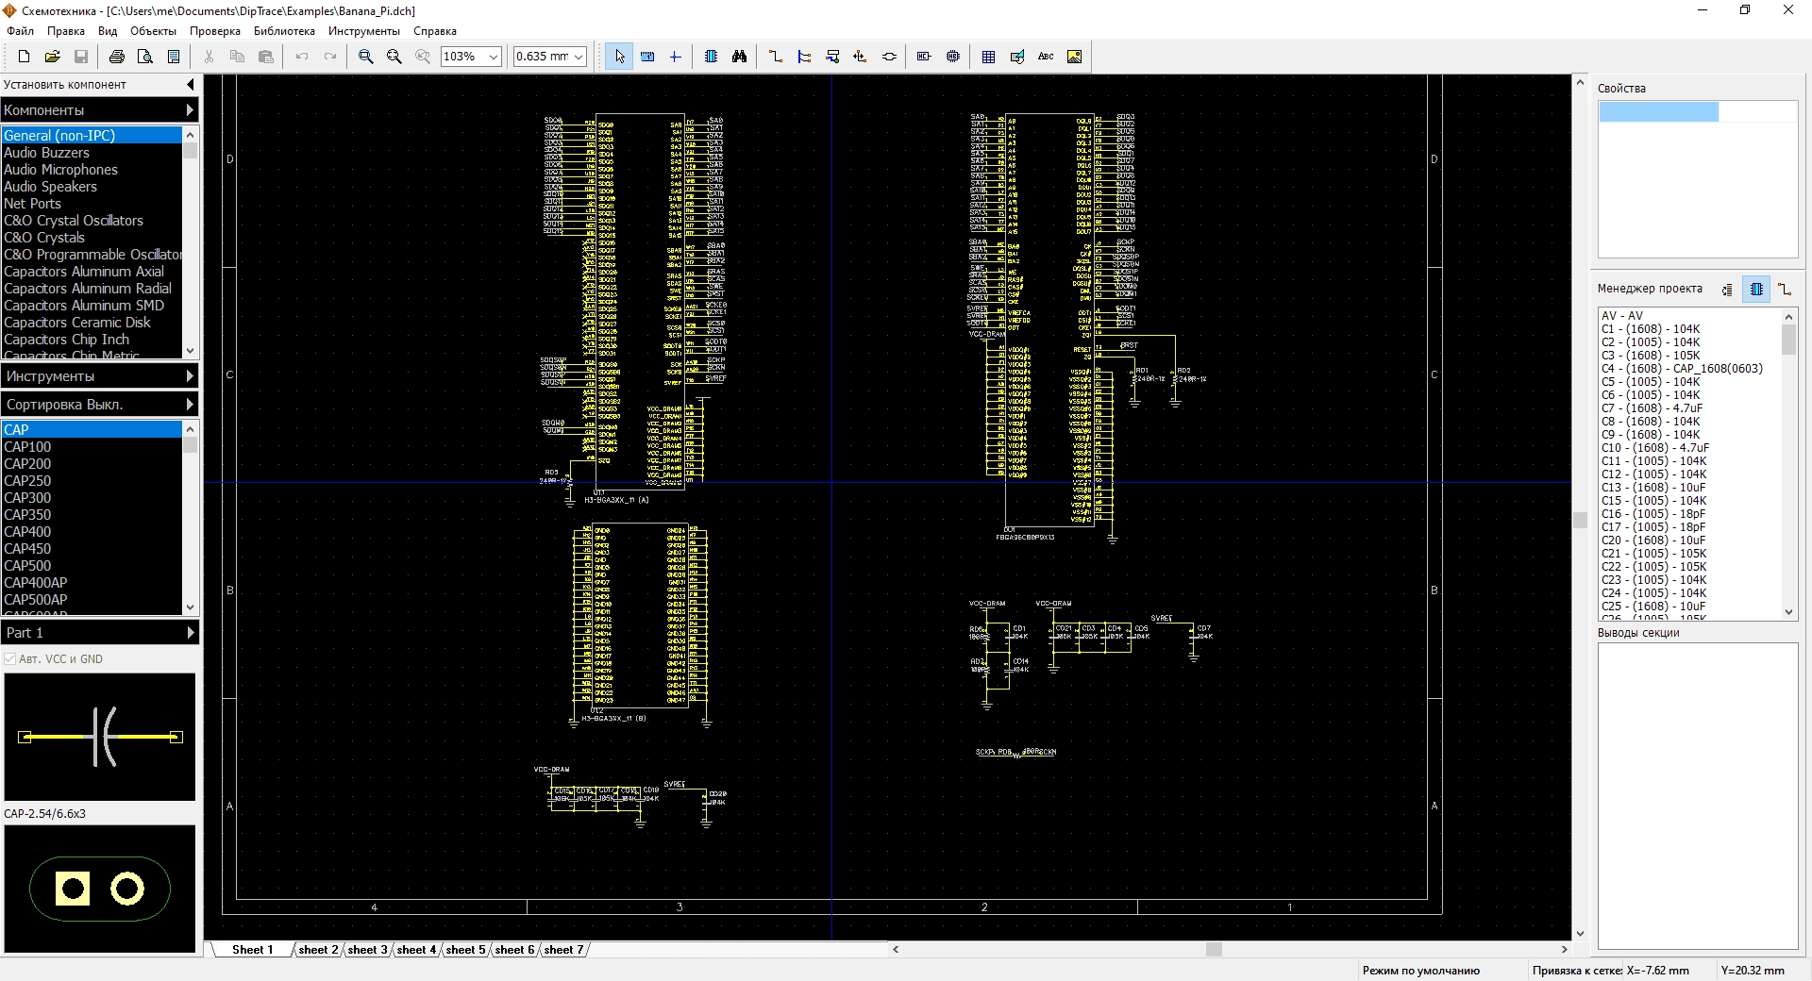The height and width of the screenshot is (981, 1812).
Task: Toggle the Авт. VCC и GND checkbox
Action: 10,659
